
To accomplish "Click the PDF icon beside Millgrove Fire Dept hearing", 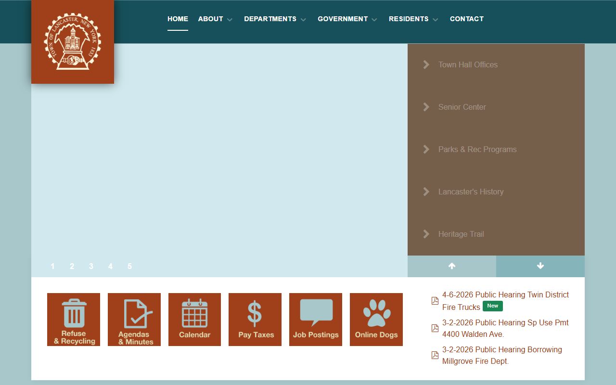I will pyautogui.click(x=435, y=355).
